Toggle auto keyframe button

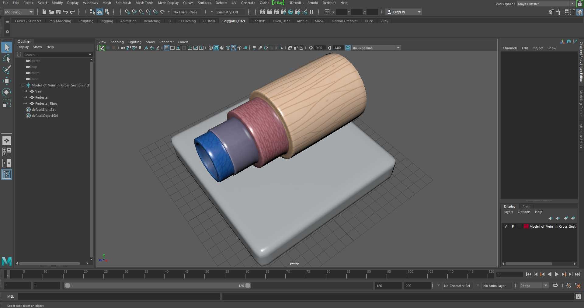pos(569,285)
